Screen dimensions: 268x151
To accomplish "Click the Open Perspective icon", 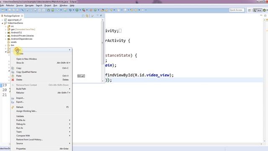I will pos(250,10).
